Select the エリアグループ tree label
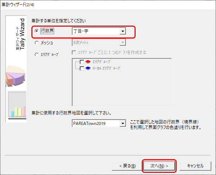Image resolution: width=216 pixels, height=175 pixels. click(102, 62)
